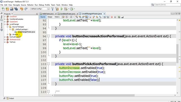Open the Files side tab
This screenshot has width=181, height=102.
(1, 18)
